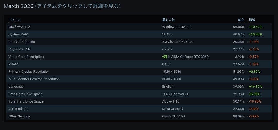The image size is (278, 130).
Task: Expand the OSバージョン row
Action: click(19, 27)
